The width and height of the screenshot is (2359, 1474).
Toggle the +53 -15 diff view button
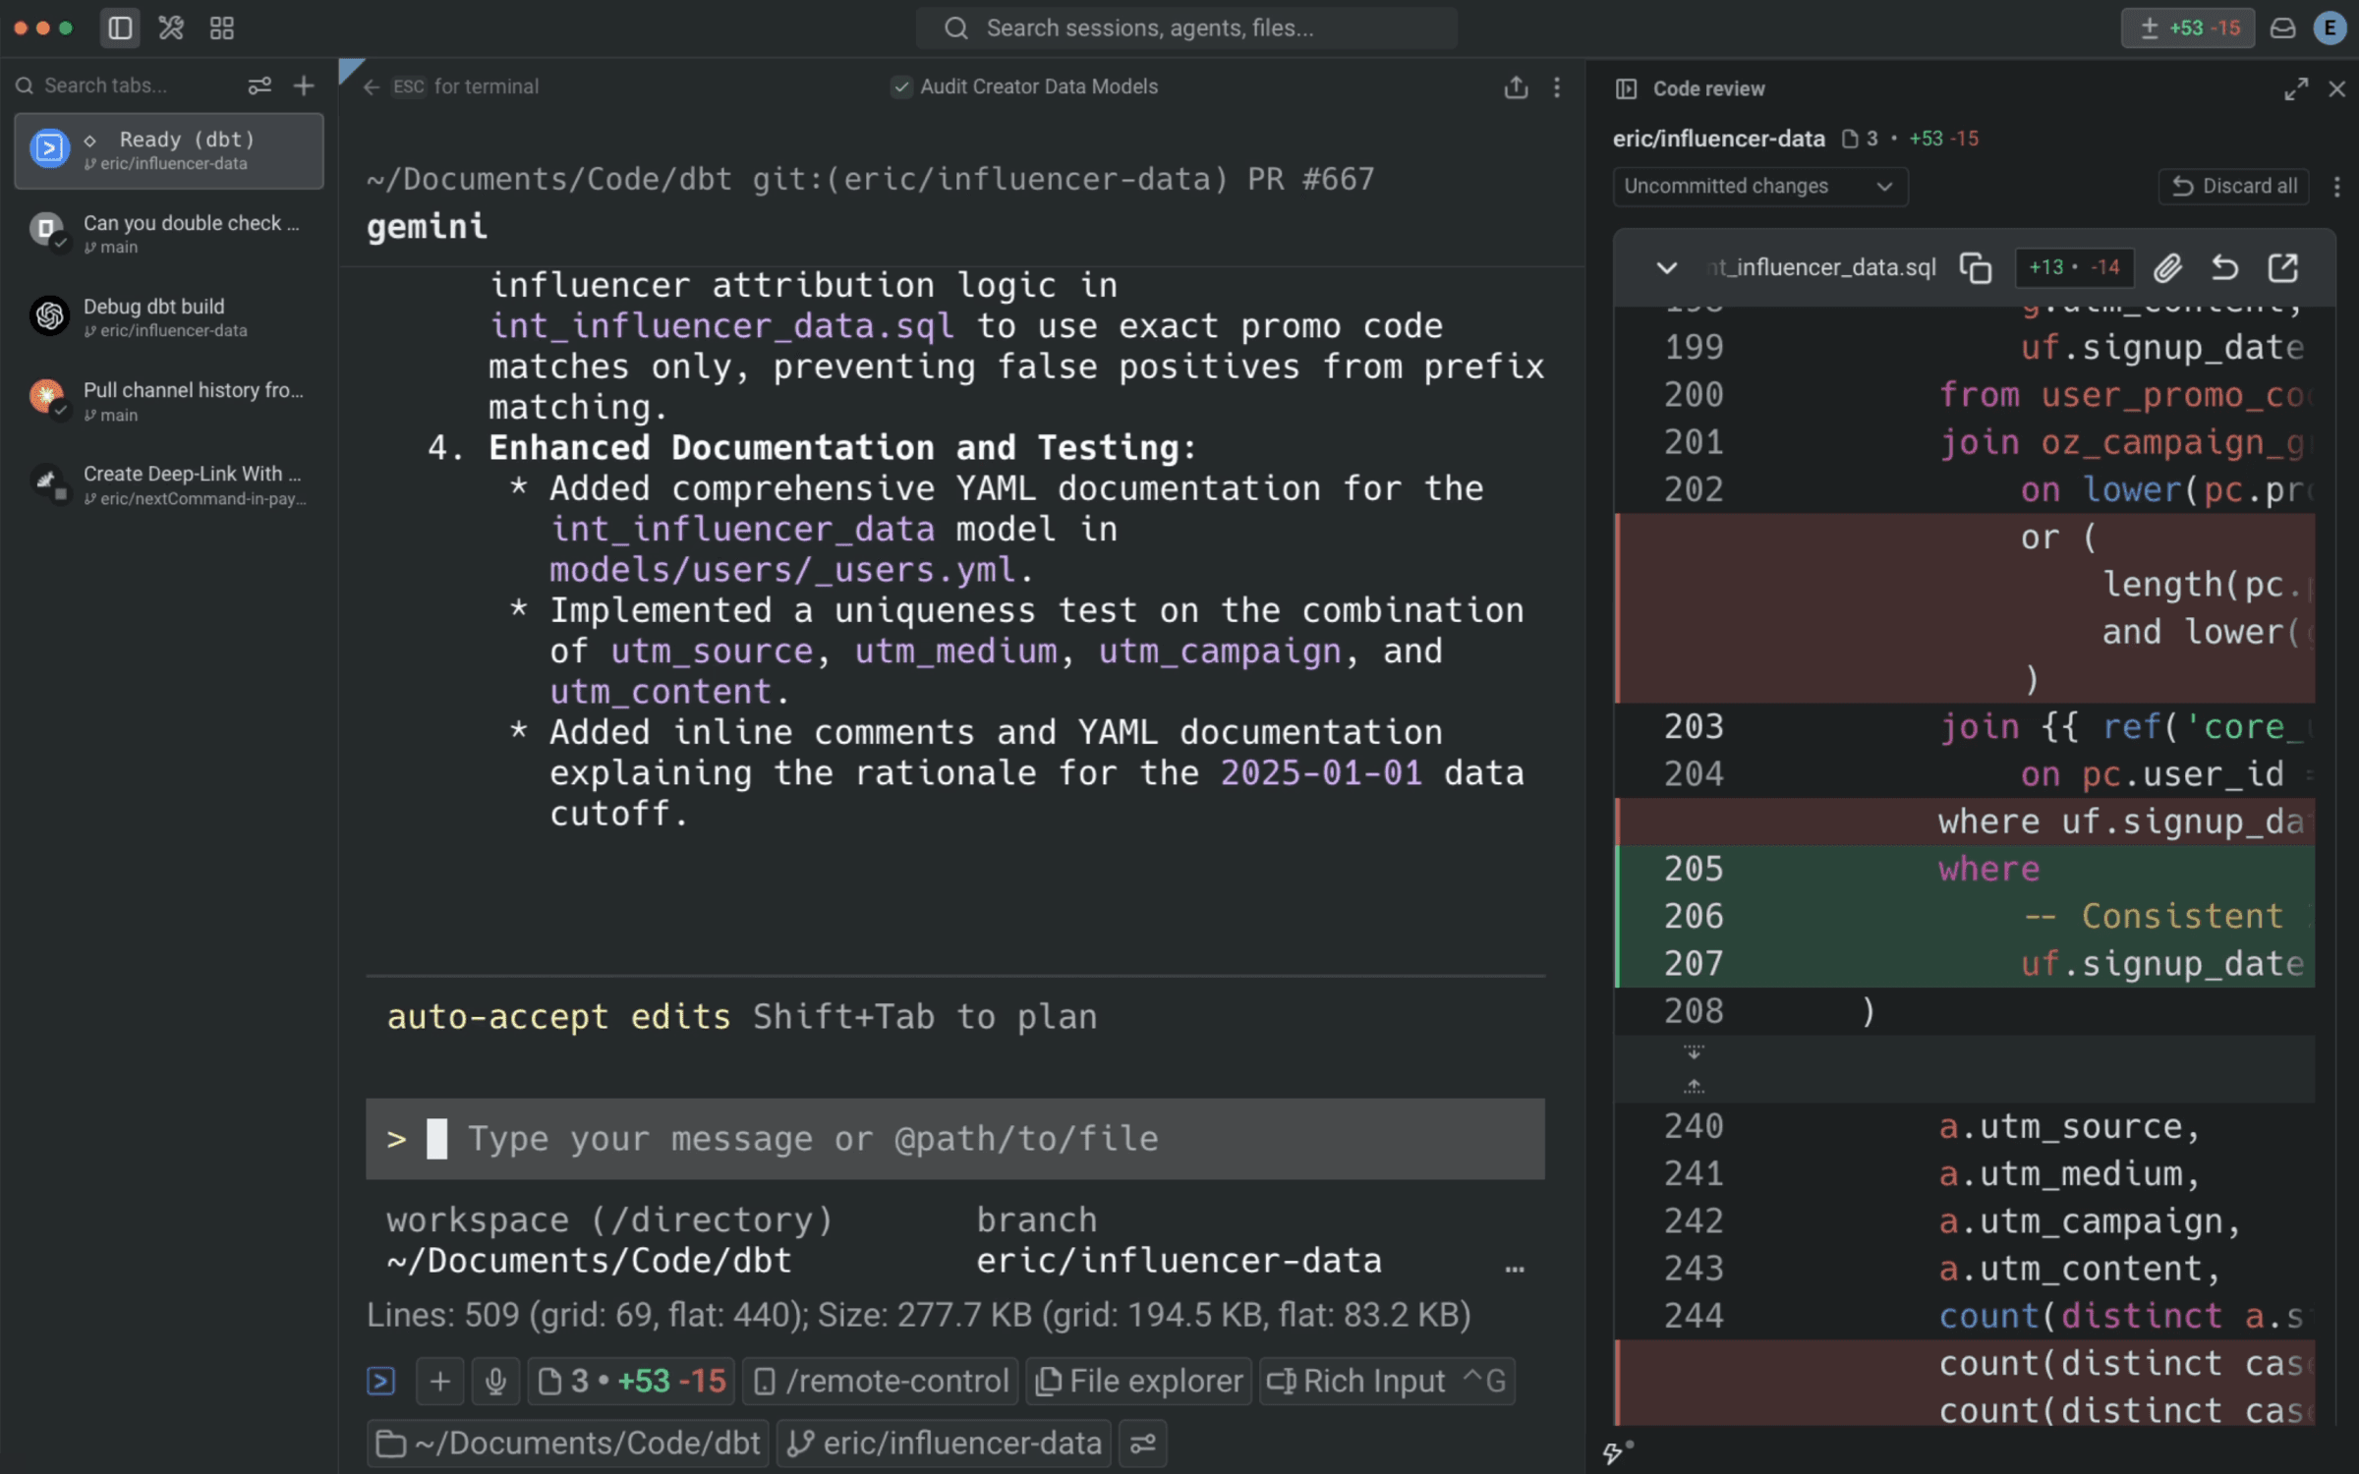pos(2187,28)
